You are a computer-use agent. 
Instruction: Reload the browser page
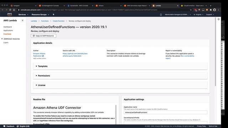point(10,10)
